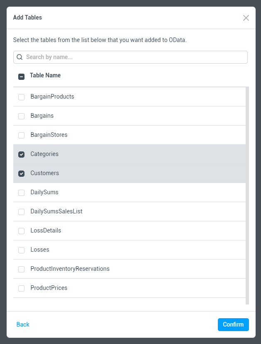Type in the Search by name field
This screenshot has width=261, height=344.
[133, 57]
